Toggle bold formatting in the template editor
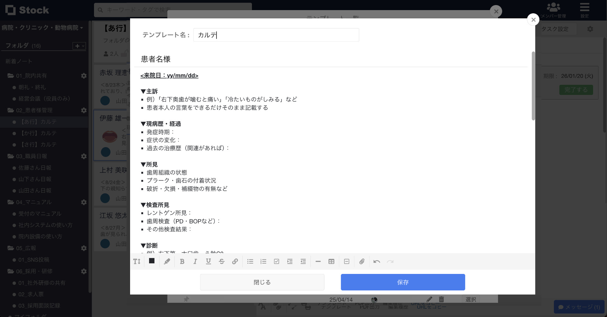Image resolution: width=607 pixels, height=317 pixels. coord(182,261)
